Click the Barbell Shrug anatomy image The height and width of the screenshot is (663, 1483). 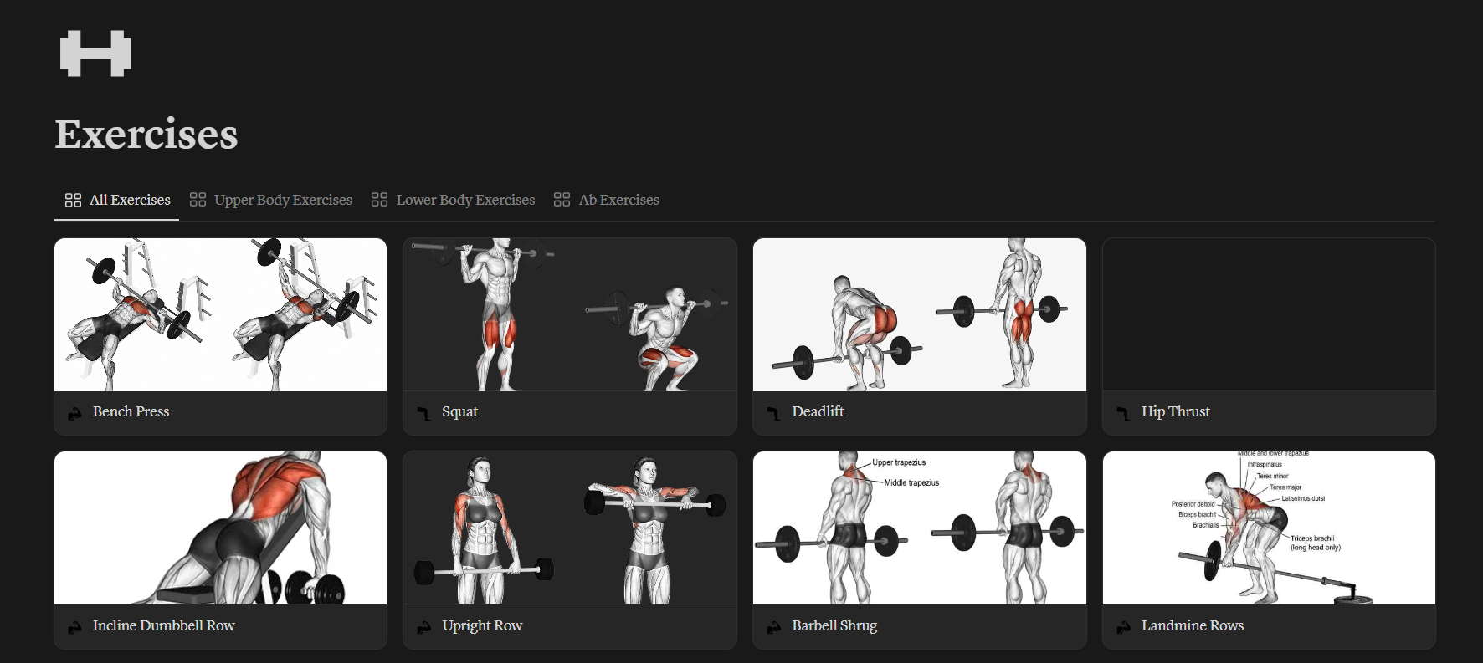[920, 528]
